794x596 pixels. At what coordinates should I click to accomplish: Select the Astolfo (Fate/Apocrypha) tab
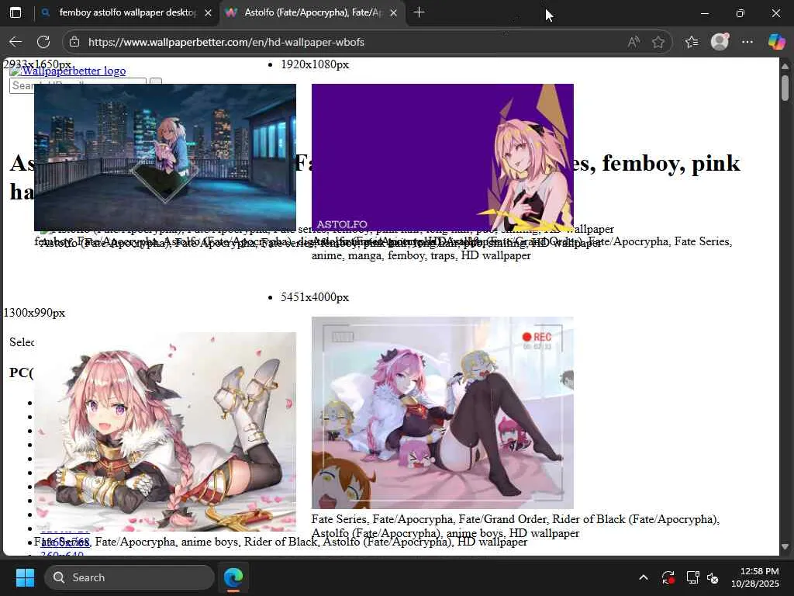[312, 12]
